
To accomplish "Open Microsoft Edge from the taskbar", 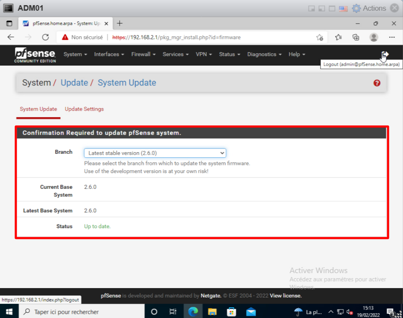I will (193, 312).
